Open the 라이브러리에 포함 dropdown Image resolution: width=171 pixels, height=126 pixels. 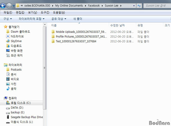31,19
